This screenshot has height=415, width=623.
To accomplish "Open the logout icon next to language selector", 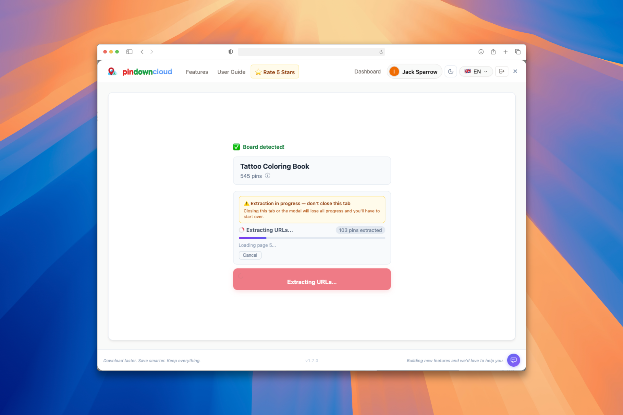I will 502,71.
